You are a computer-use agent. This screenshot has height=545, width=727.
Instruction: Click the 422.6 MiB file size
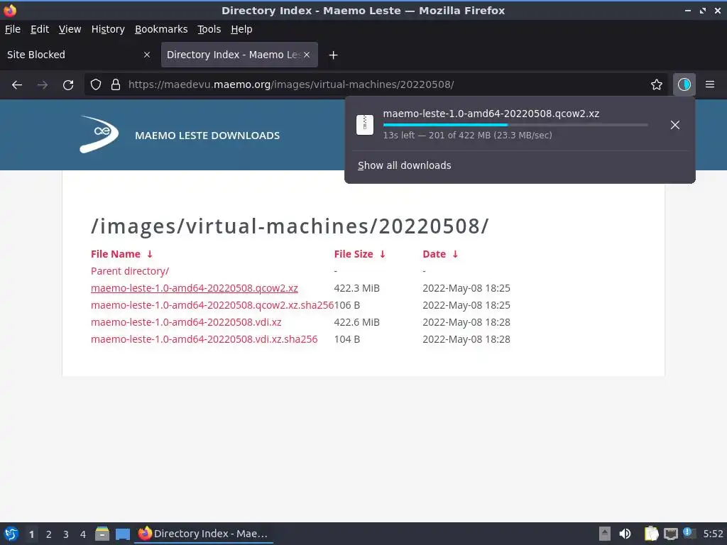[356, 322]
